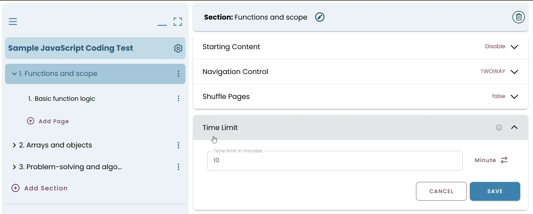Delete section using trash icon
This screenshot has width=533, height=214.
click(x=518, y=17)
